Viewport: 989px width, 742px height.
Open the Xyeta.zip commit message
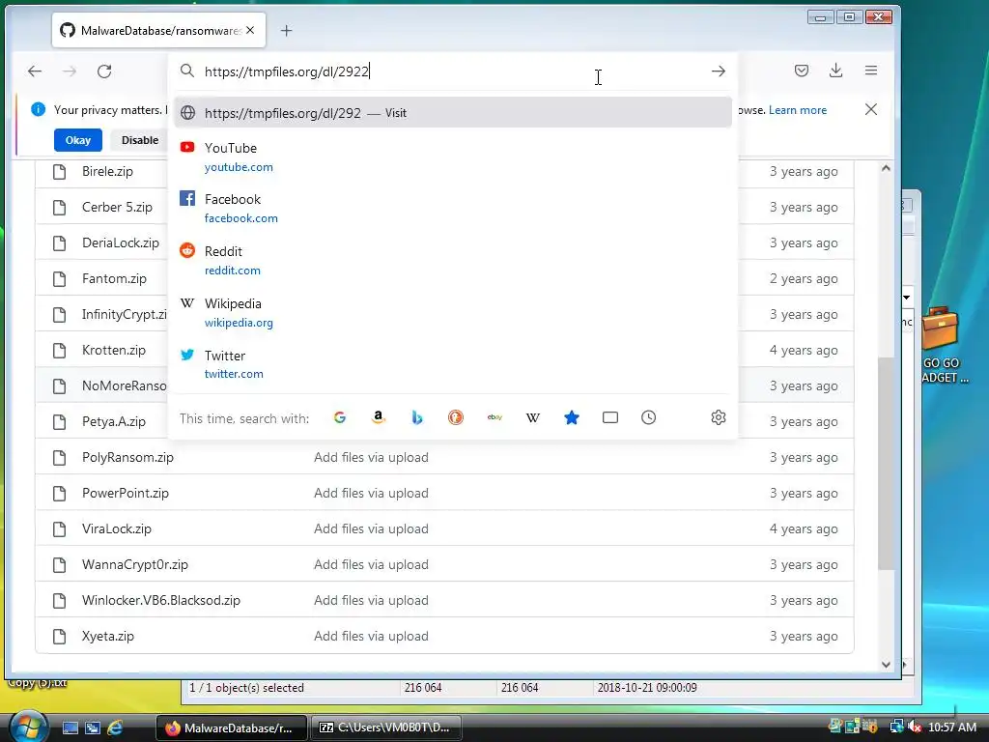pyautogui.click(x=371, y=636)
